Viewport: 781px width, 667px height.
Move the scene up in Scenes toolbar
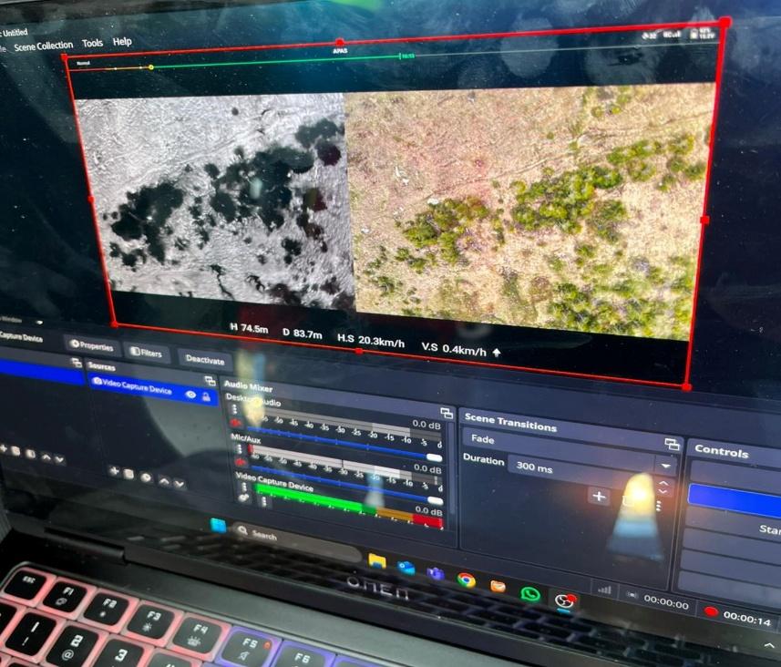click(46, 457)
